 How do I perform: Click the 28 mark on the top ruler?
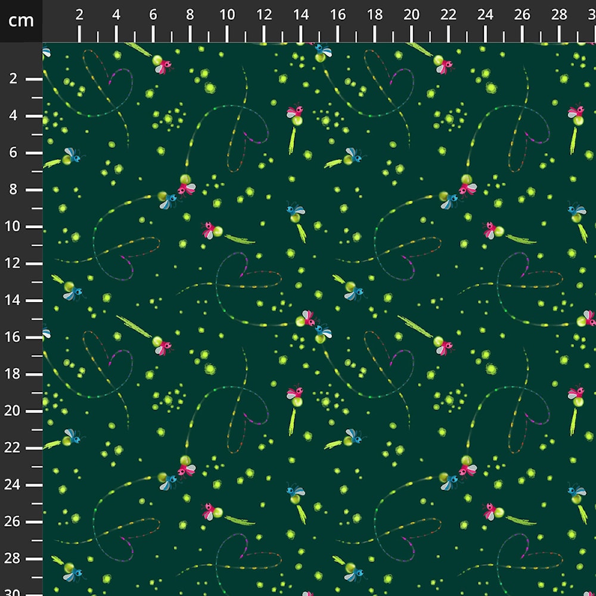tap(560, 15)
